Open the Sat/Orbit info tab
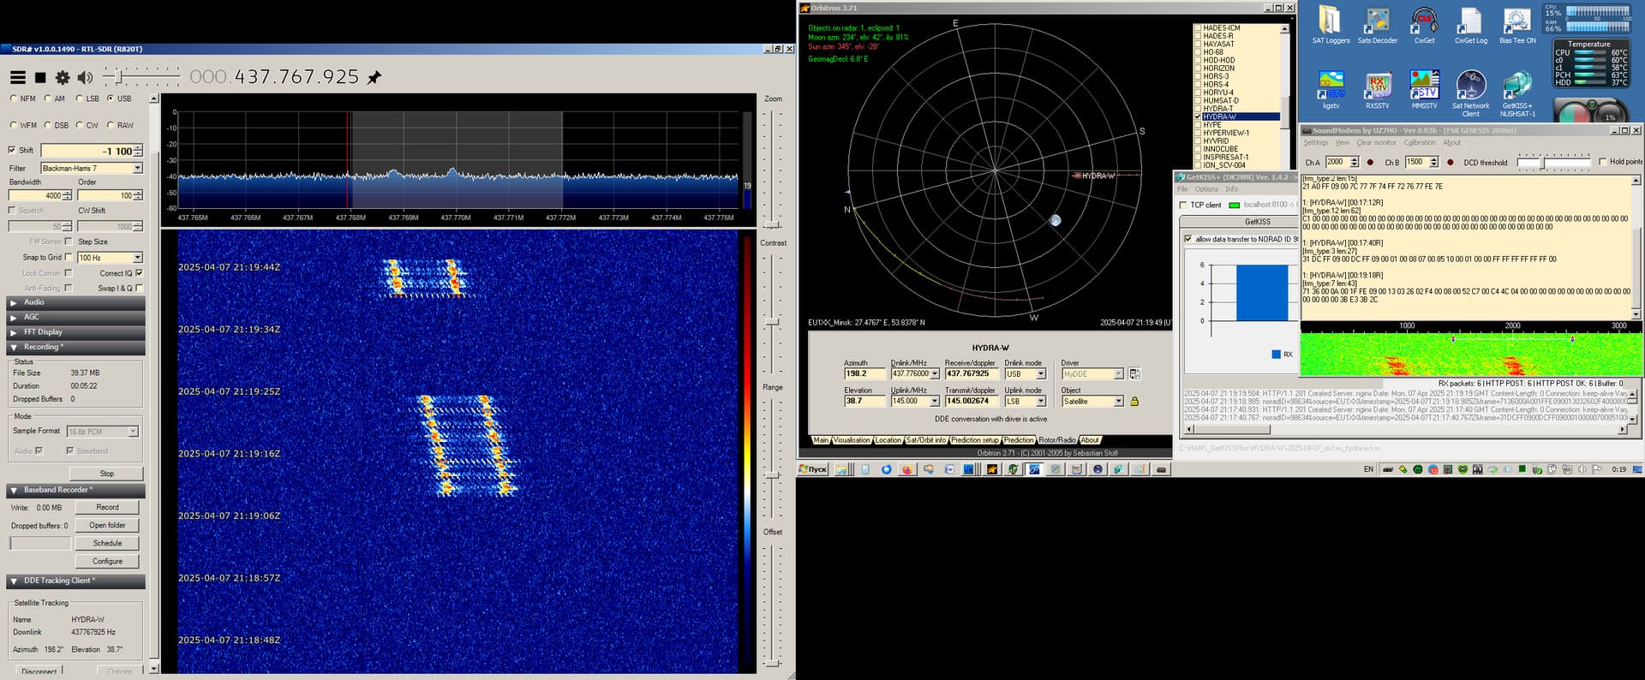This screenshot has width=1645, height=680. 926,440
